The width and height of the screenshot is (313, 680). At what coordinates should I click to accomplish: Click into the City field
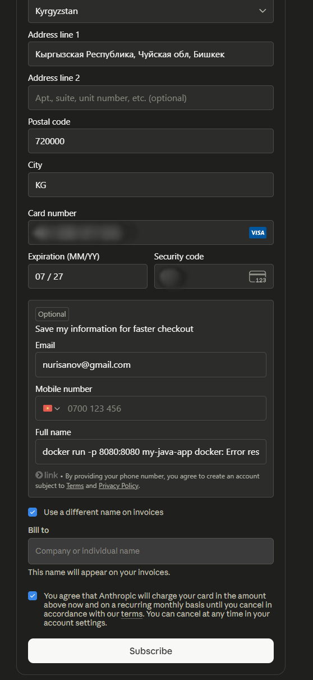151,185
